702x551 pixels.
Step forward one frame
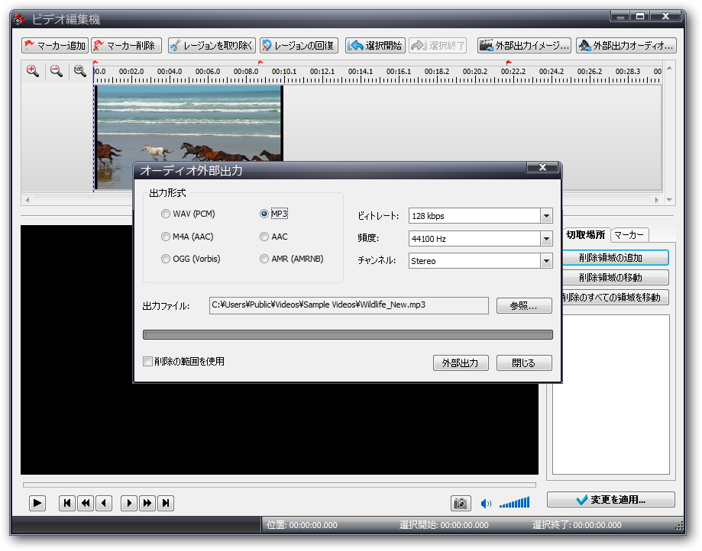click(129, 503)
